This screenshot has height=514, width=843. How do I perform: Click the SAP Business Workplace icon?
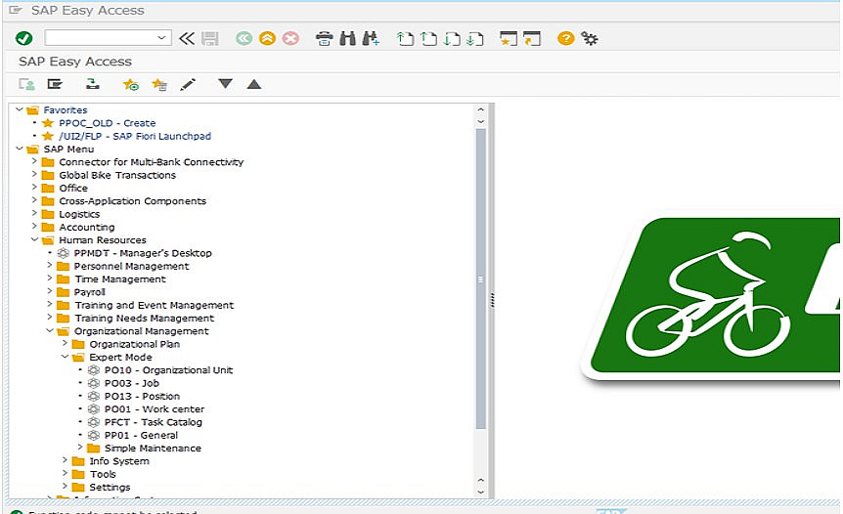pyautogui.click(x=93, y=84)
